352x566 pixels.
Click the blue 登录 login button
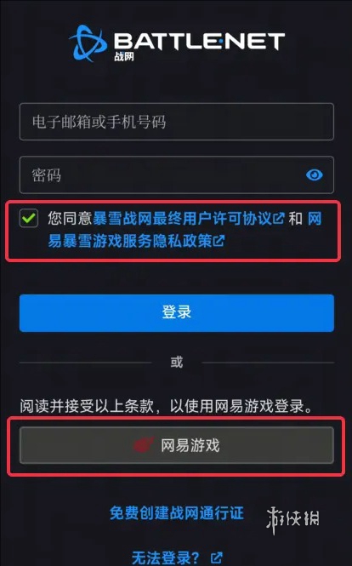point(176,313)
